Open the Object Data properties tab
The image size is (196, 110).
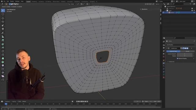point(164,75)
